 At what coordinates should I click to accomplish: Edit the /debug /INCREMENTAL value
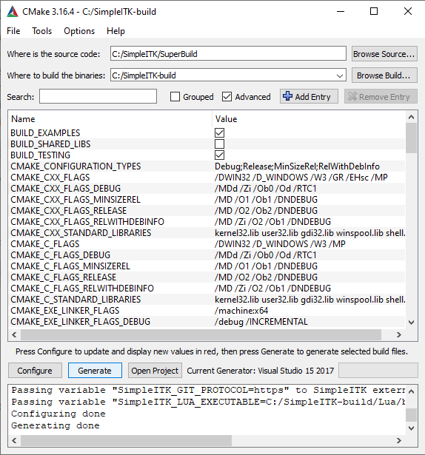(261, 322)
